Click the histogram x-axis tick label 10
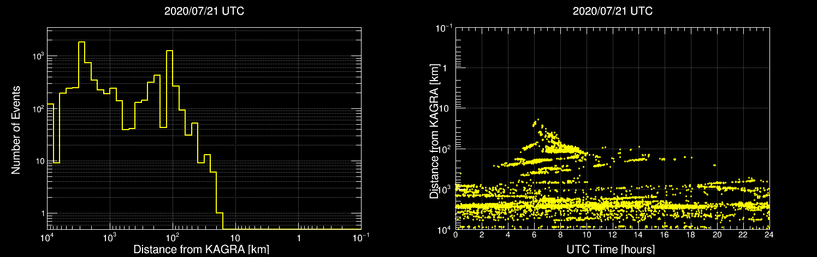Viewport: 817px width, 257px height. [x=235, y=238]
